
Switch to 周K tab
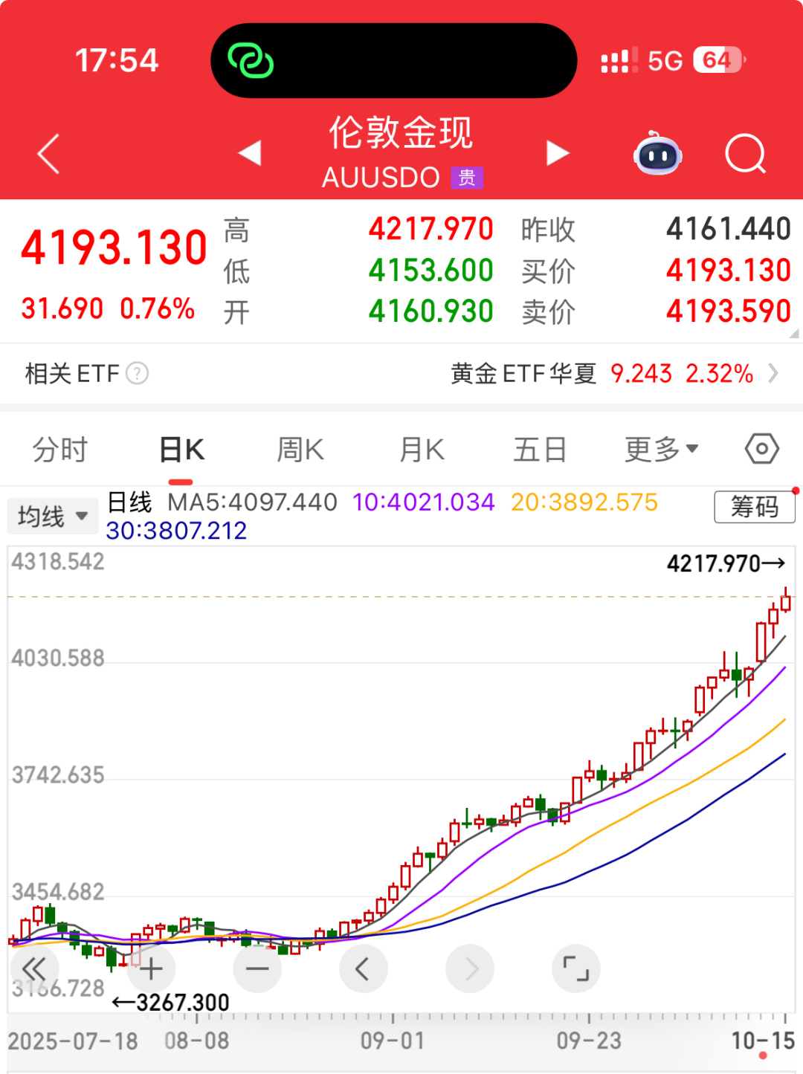(x=300, y=449)
